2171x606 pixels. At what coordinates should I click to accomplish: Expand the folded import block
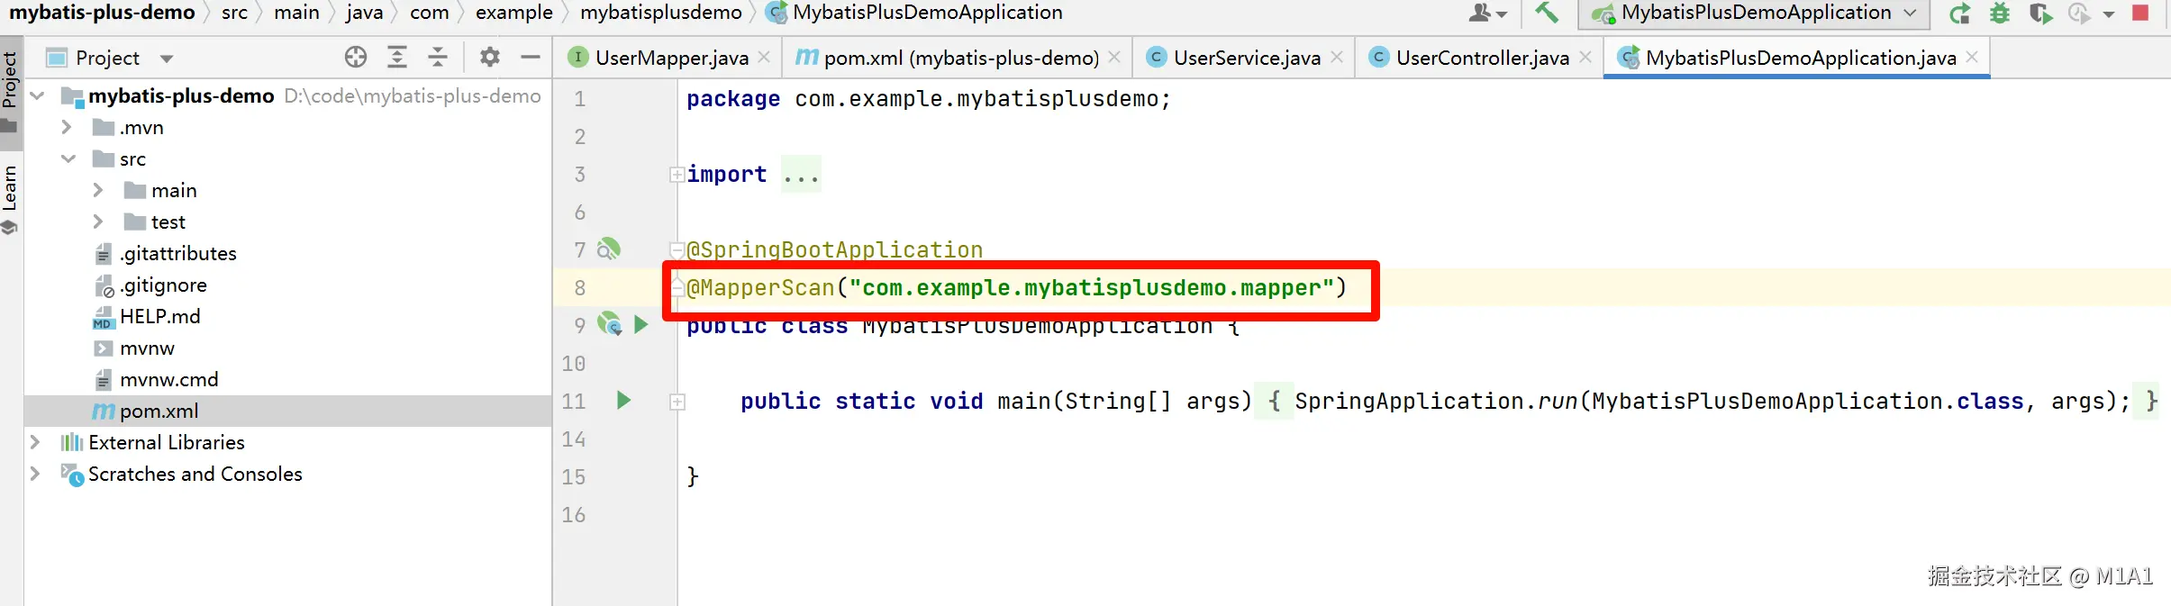pos(677,175)
